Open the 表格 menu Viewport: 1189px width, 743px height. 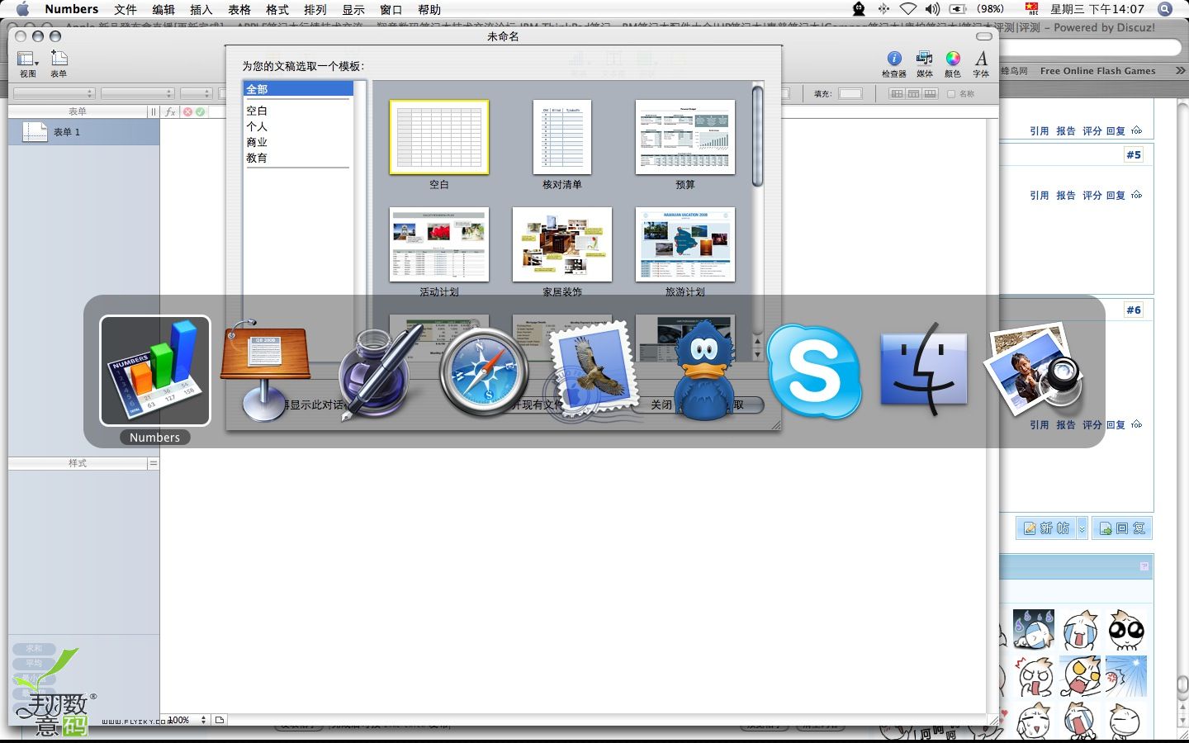coord(239,9)
